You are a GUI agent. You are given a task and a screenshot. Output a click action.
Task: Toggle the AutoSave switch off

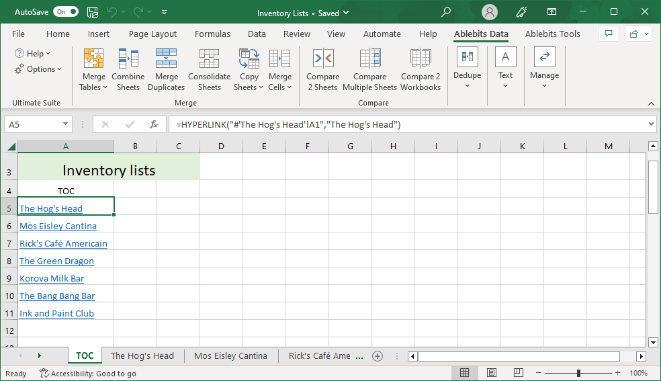tap(65, 12)
